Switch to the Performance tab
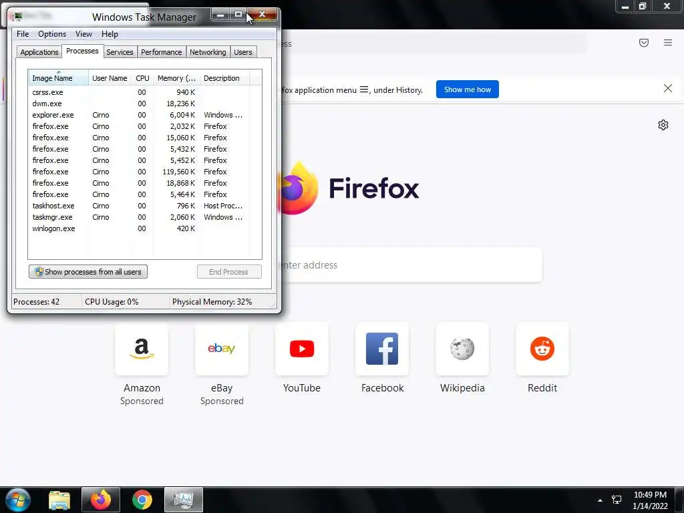The image size is (684, 513). pyautogui.click(x=162, y=52)
